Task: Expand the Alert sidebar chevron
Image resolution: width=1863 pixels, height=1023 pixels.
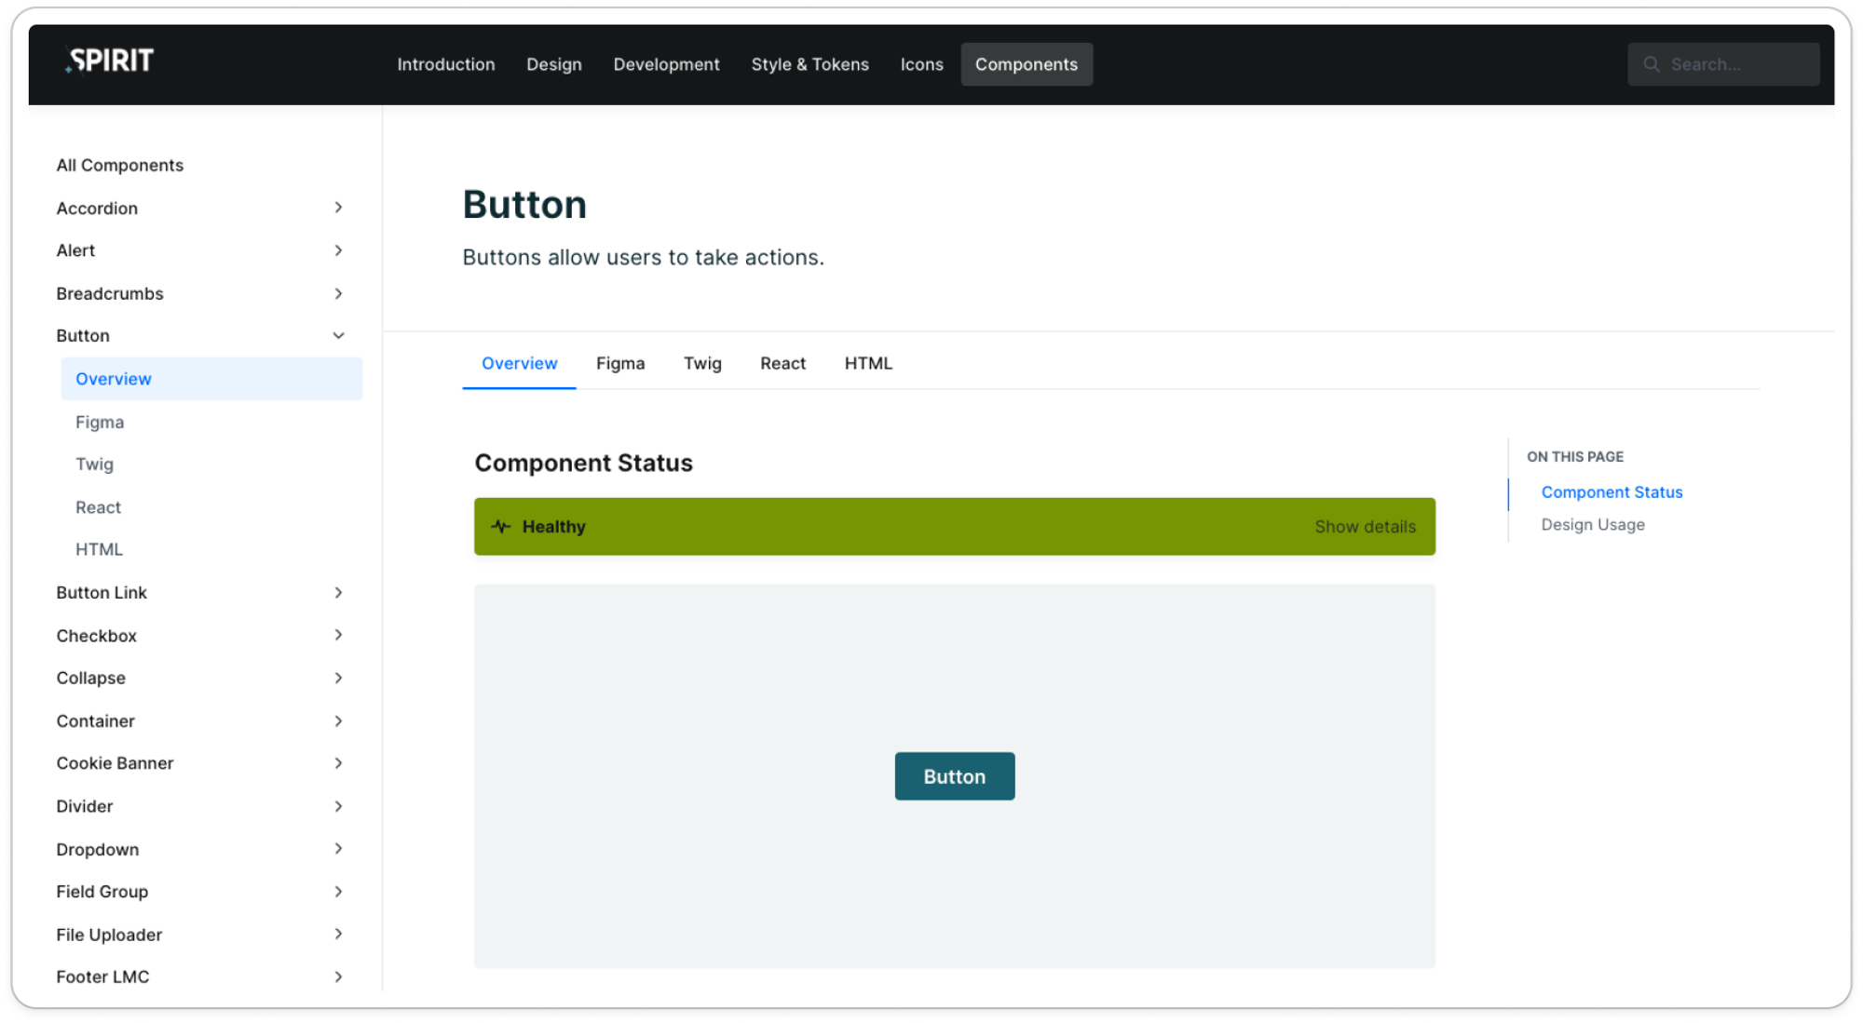Action: [x=338, y=250]
